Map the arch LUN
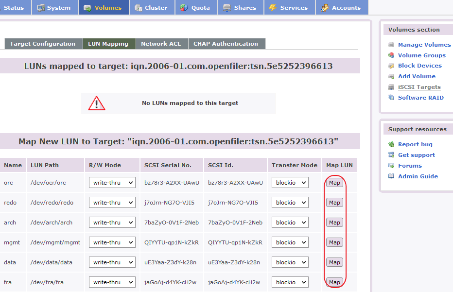This screenshot has width=453, height=292. coord(334,223)
